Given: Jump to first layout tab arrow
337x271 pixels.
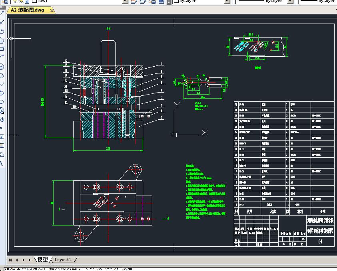Looking at the screenshot, I should click(10, 260).
